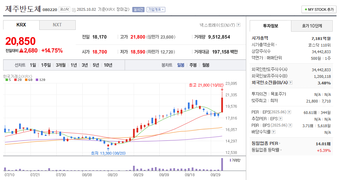The image size is (340, 180).
Task: Open help icon next to PBR BPS(2025.06)
Action: 290,125
